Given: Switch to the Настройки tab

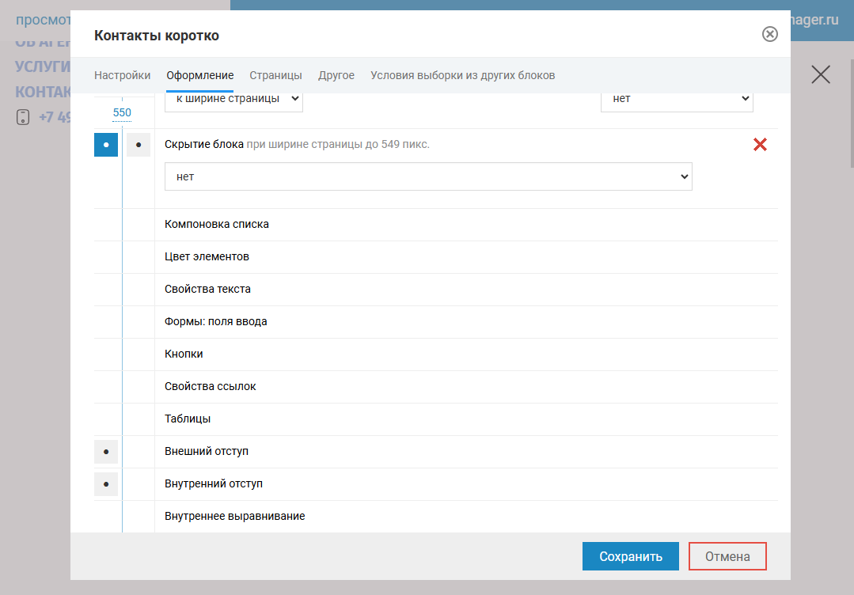Looking at the screenshot, I should click(122, 76).
